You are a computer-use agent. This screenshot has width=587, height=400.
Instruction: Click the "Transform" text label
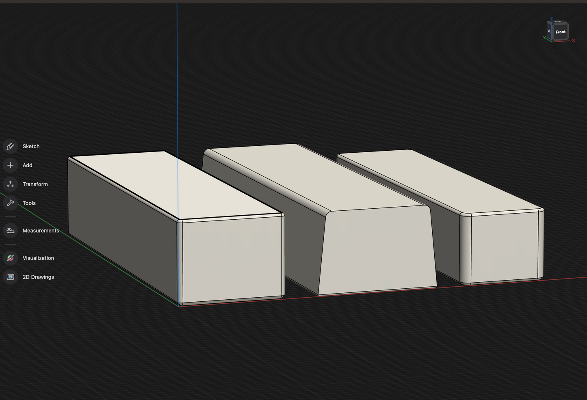(35, 184)
